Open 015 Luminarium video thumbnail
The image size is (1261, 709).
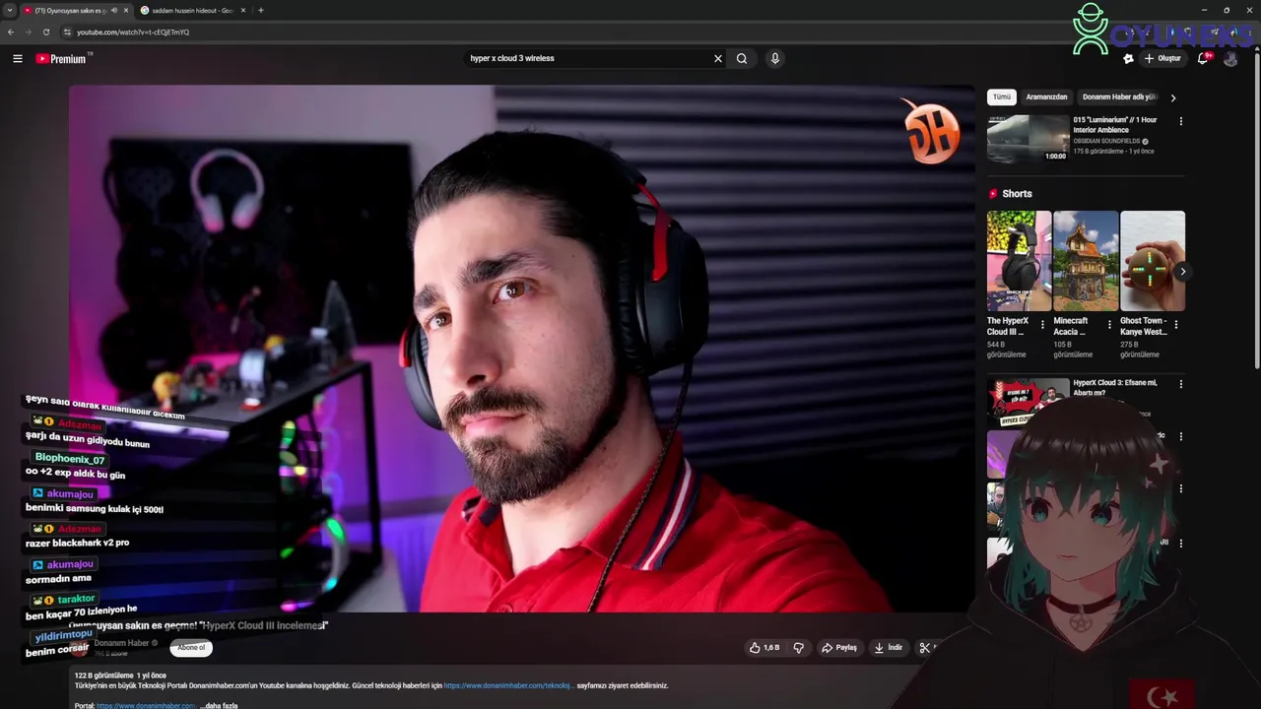1028,139
